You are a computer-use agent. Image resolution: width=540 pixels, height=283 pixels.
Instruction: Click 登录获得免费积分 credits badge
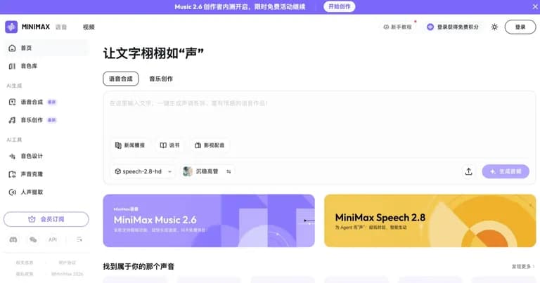click(x=453, y=27)
